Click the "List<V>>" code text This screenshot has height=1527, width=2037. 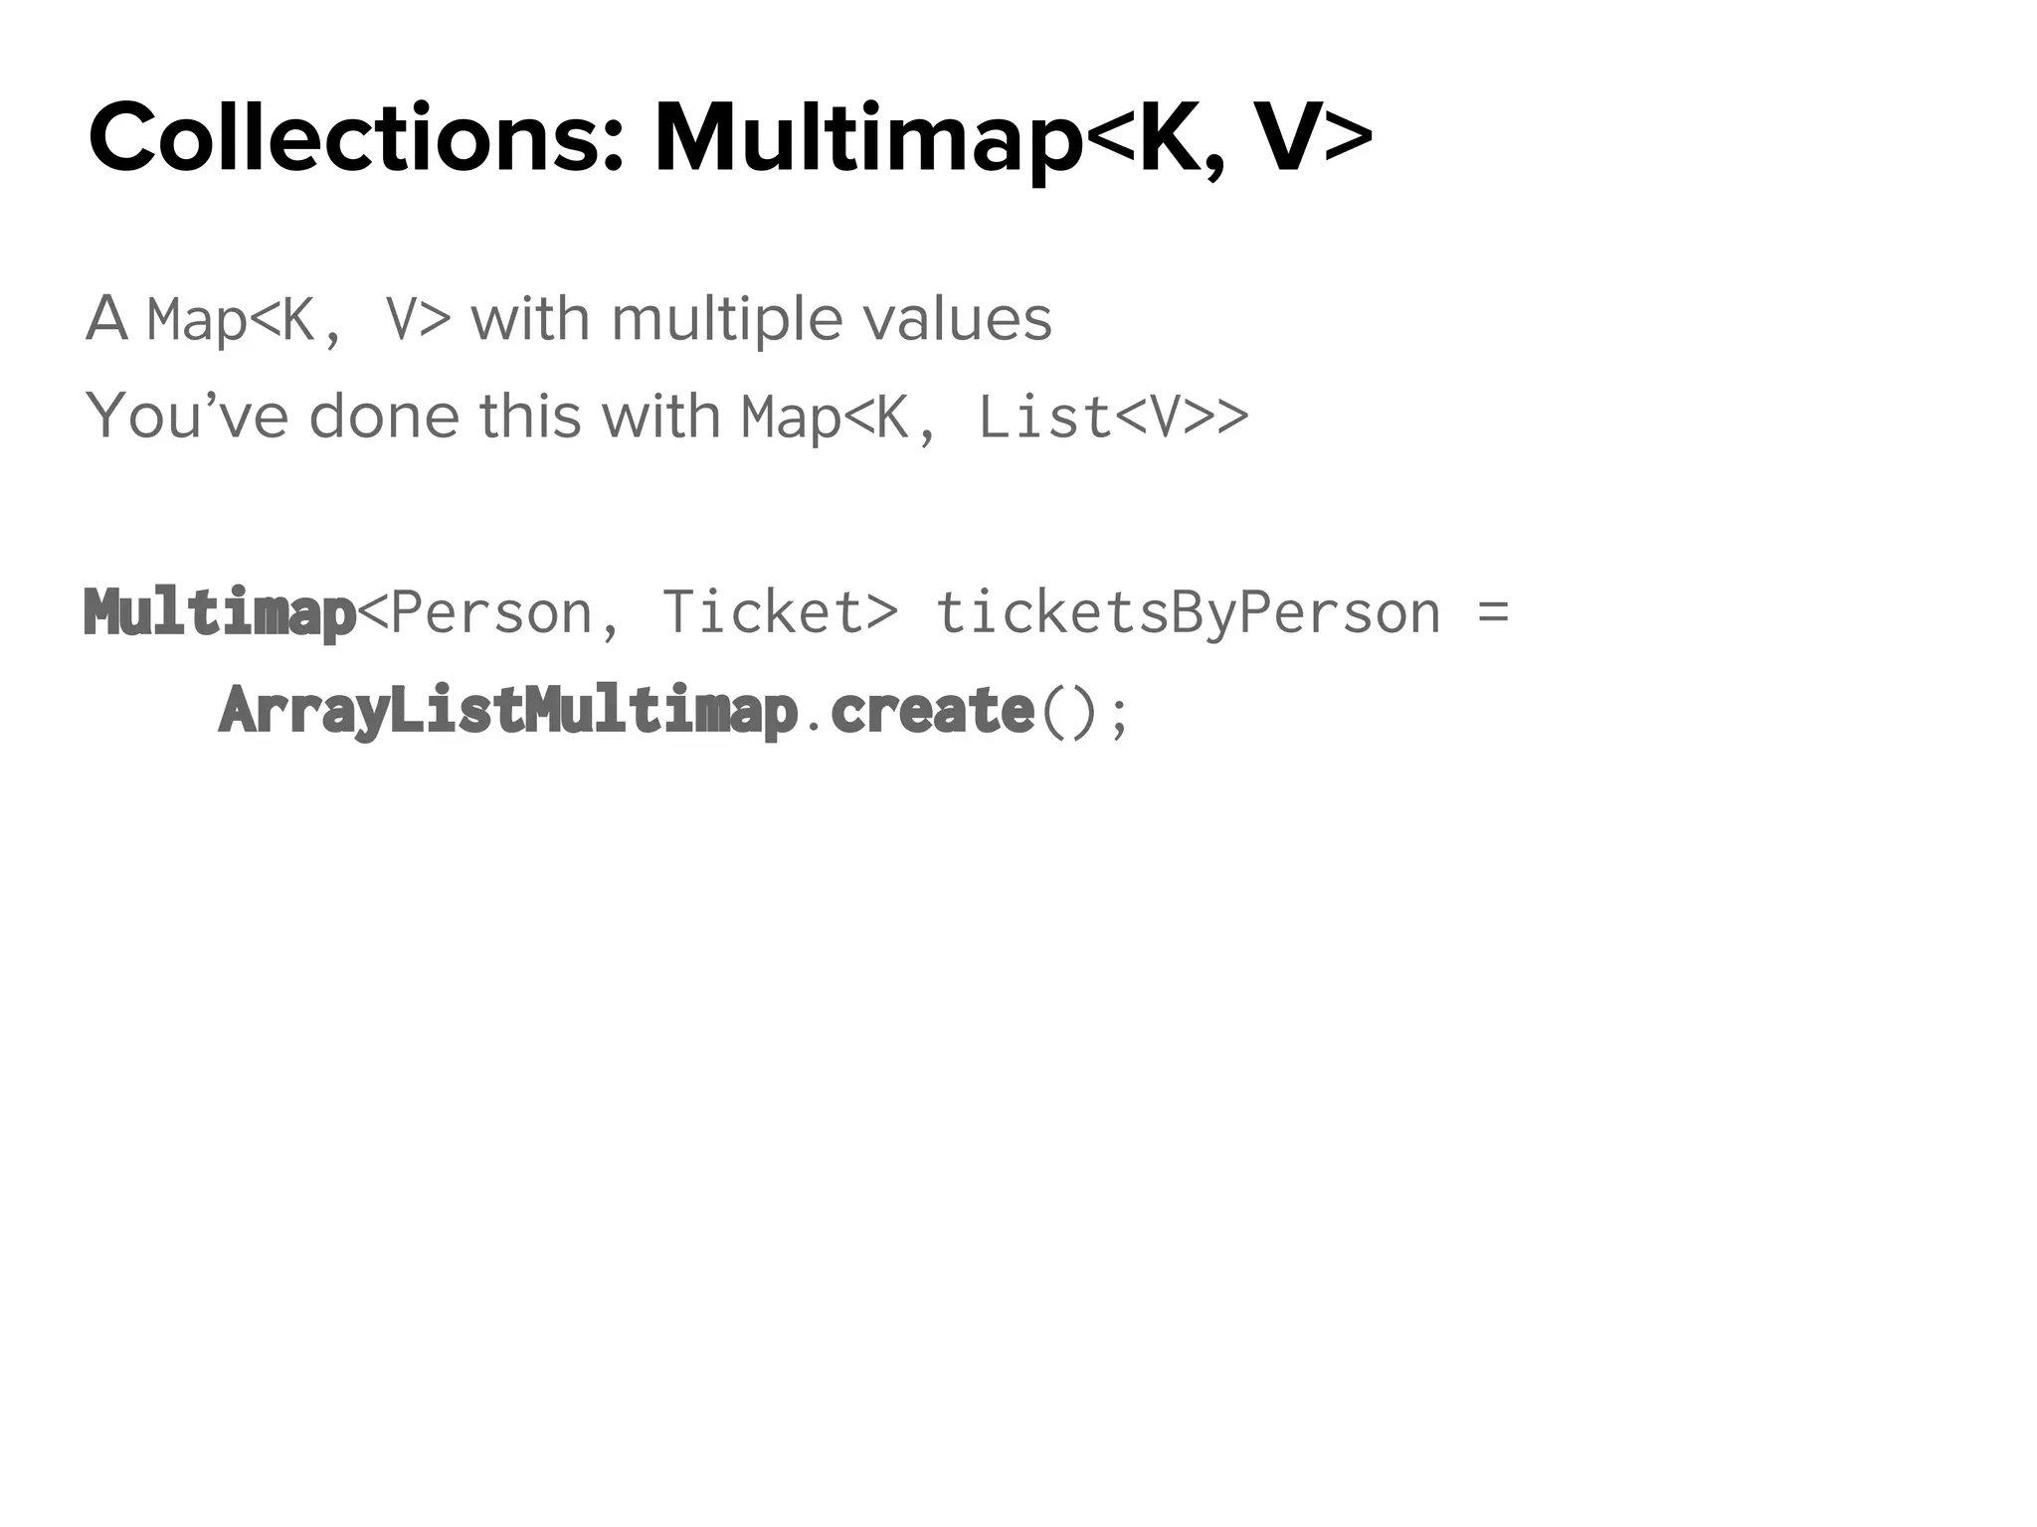click(1113, 418)
